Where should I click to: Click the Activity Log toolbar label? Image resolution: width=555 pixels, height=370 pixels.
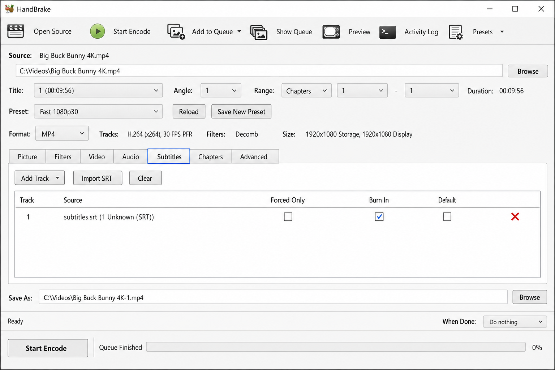point(421,32)
